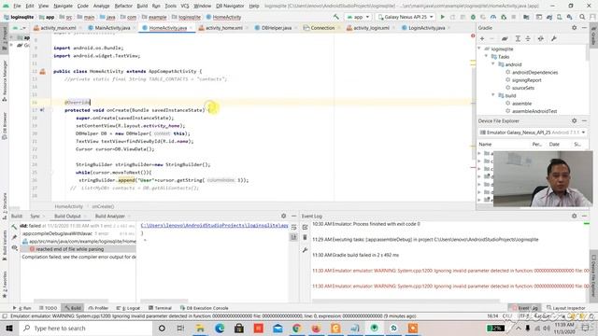Open TODO tool window
This screenshot has width=598, height=336.
(48, 308)
